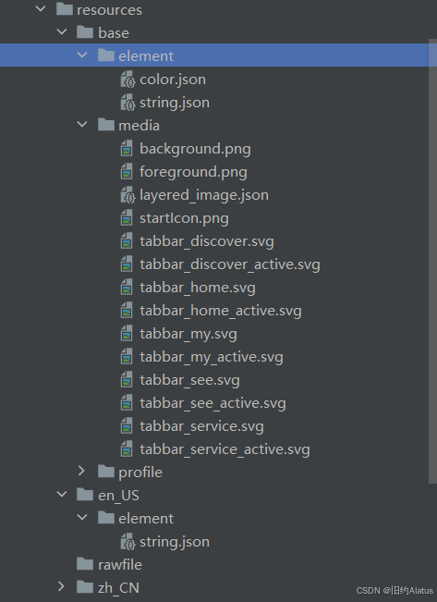Select tabbar_discover_active.svg in the tree
The height and width of the screenshot is (602, 437).
230,264
